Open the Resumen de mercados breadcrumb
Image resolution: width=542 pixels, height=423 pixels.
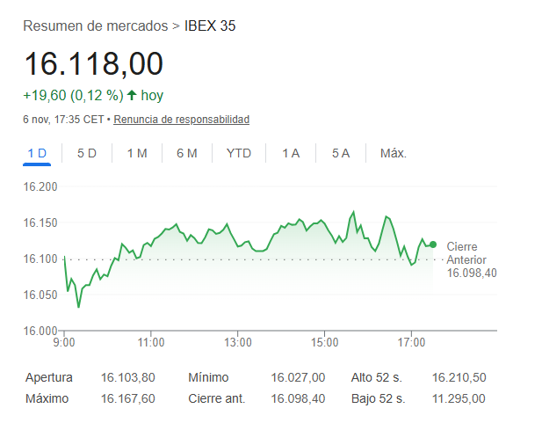coord(97,26)
